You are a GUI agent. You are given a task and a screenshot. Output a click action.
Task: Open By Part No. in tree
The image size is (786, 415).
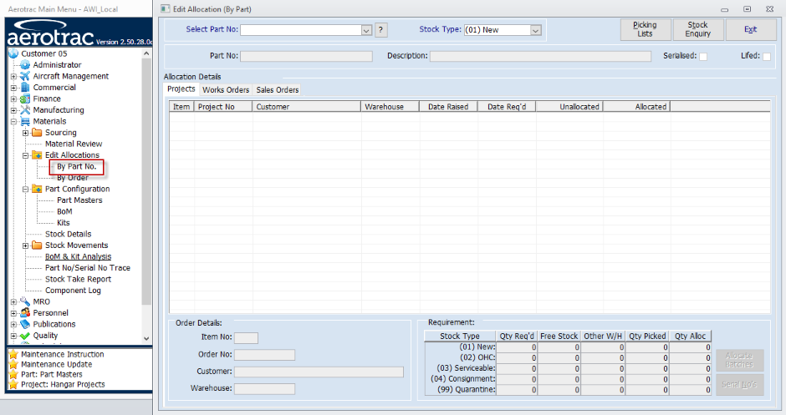(x=76, y=166)
